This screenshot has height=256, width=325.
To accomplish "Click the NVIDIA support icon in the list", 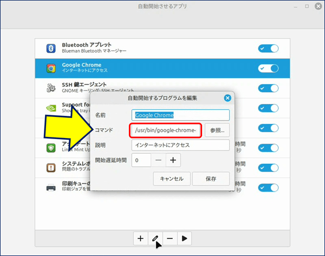I will tap(51, 108).
